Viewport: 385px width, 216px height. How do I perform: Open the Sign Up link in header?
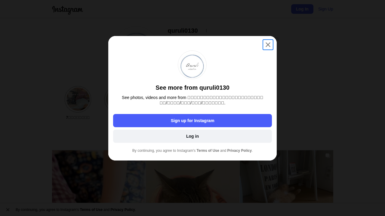click(326, 9)
